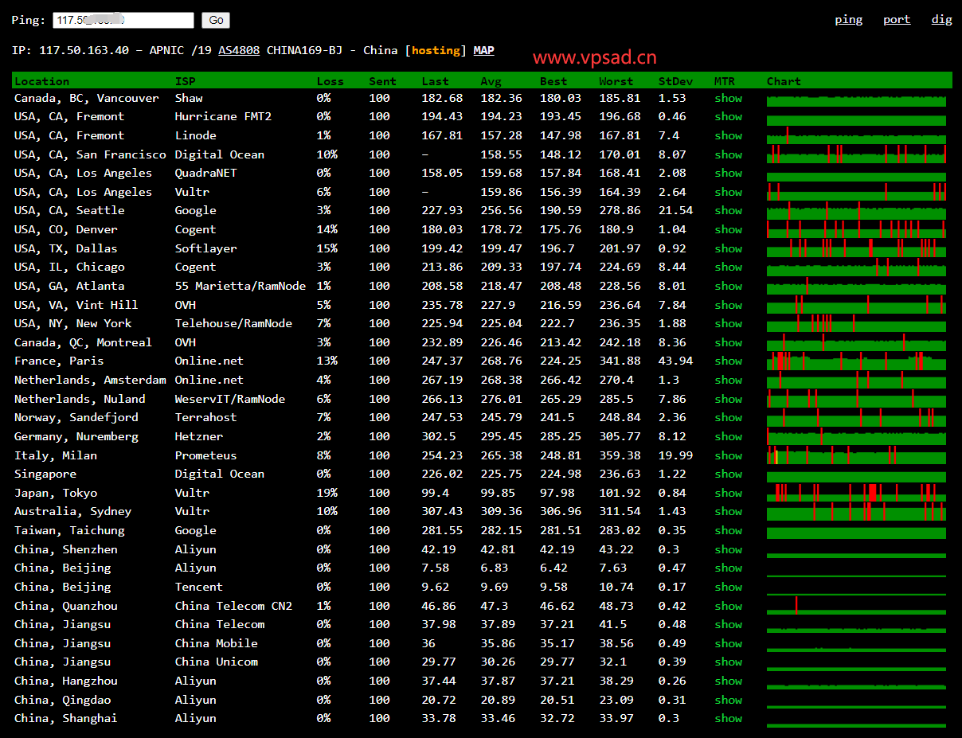The image size is (962, 738).
Task: Click the Loss column header
Action: coord(330,81)
